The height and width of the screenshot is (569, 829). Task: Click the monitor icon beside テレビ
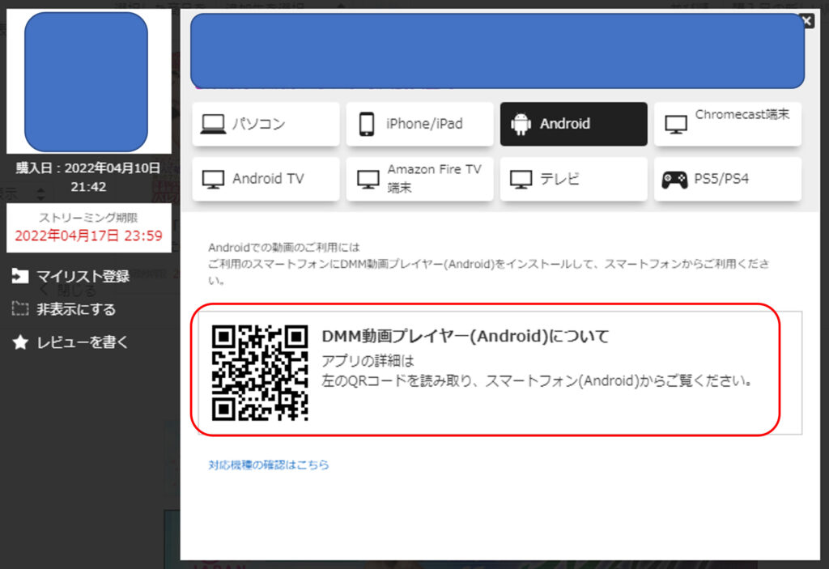521,180
